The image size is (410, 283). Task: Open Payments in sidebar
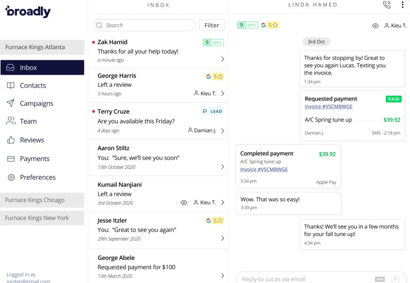35,159
